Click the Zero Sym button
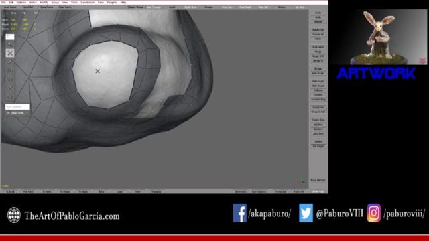The image size is (429, 241). (318, 134)
